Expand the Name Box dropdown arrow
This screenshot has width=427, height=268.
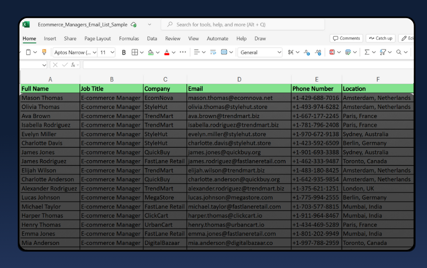coord(44,65)
